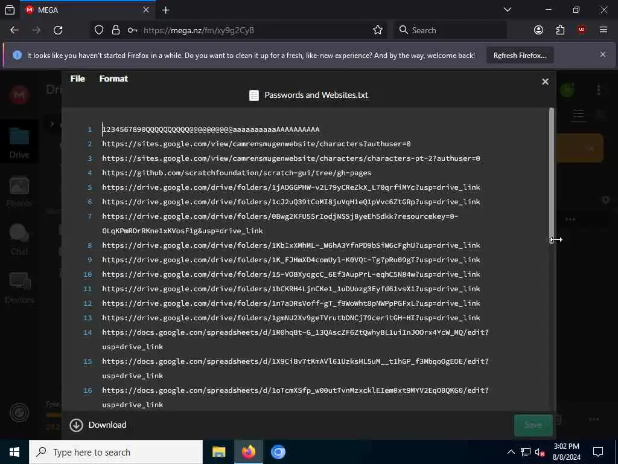The height and width of the screenshot is (464, 618).
Task: Click line 8 URL with 1KbIxXMhML folder
Action: coord(291,245)
